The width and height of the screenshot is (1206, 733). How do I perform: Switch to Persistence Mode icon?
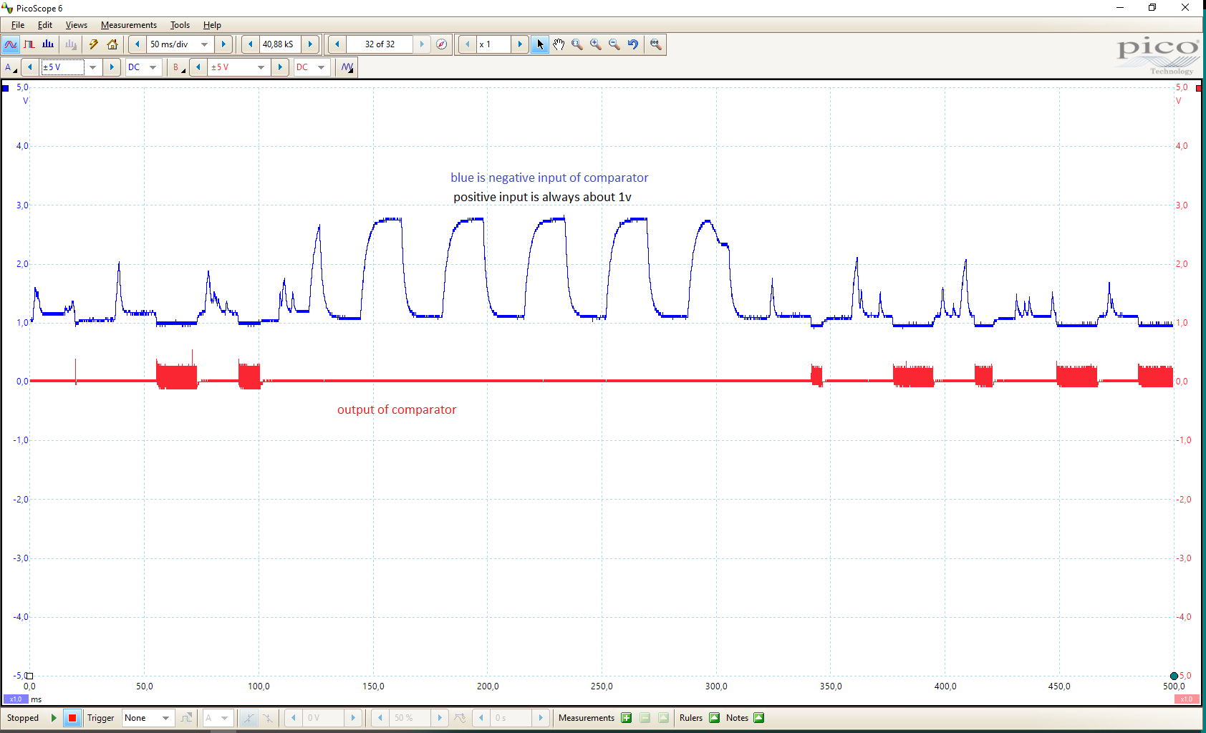point(29,44)
